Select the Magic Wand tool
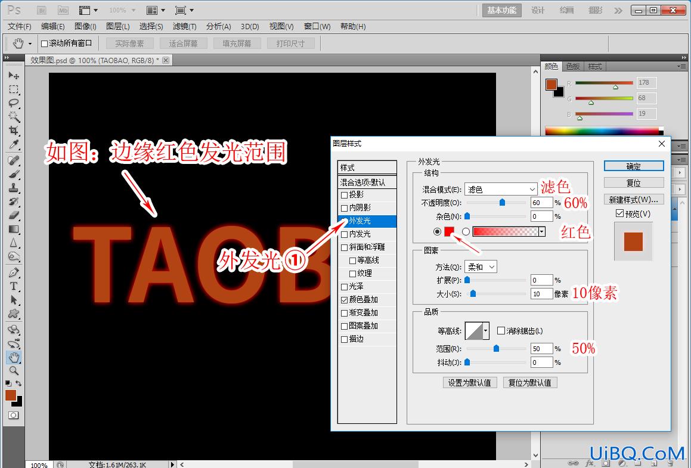 click(x=14, y=117)
